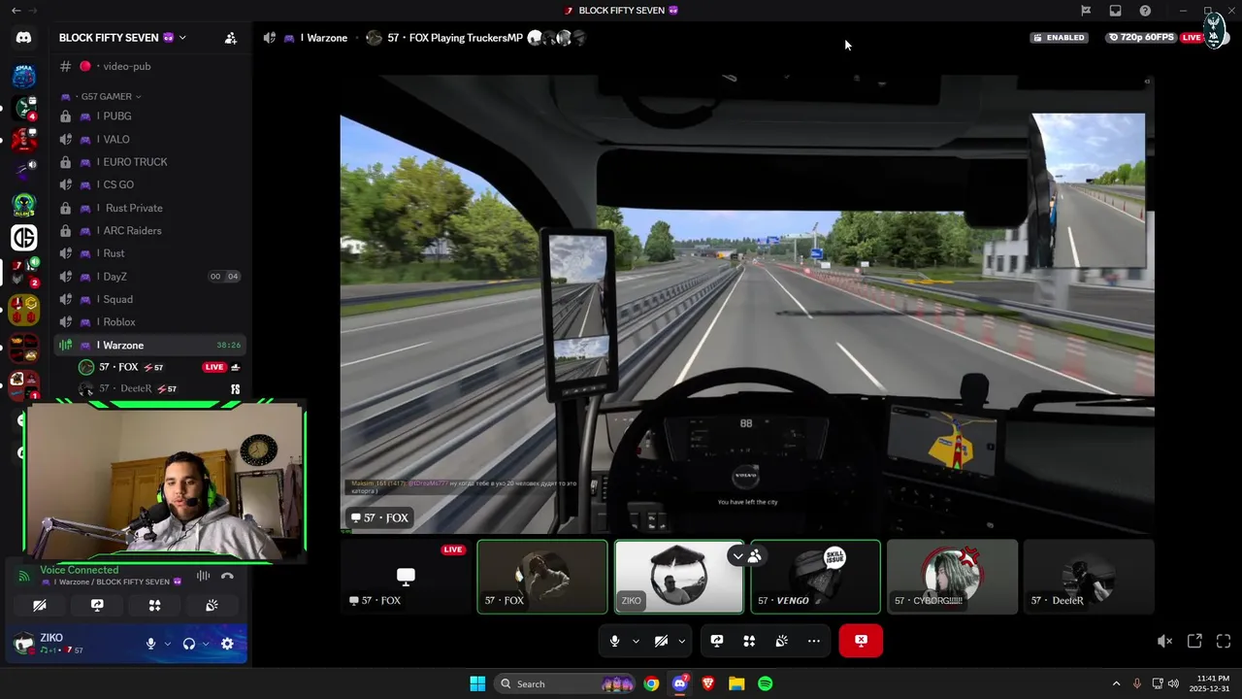Mute microphone in the stream control bar

point(614,641)
